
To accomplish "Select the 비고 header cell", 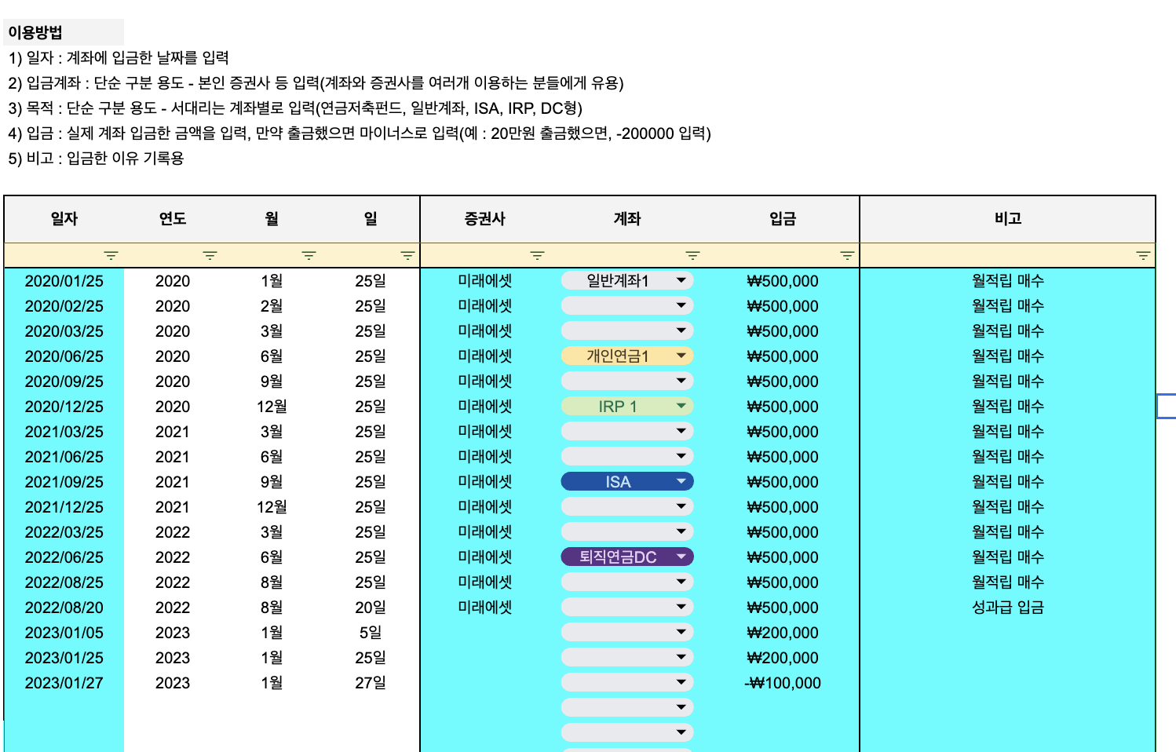I will (x=1008, y=219).
